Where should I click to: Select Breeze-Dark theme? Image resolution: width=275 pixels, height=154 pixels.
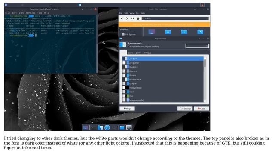[163, 80]
